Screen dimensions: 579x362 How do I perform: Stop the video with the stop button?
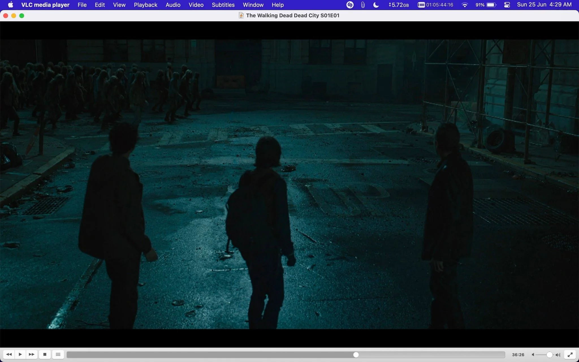45,354
